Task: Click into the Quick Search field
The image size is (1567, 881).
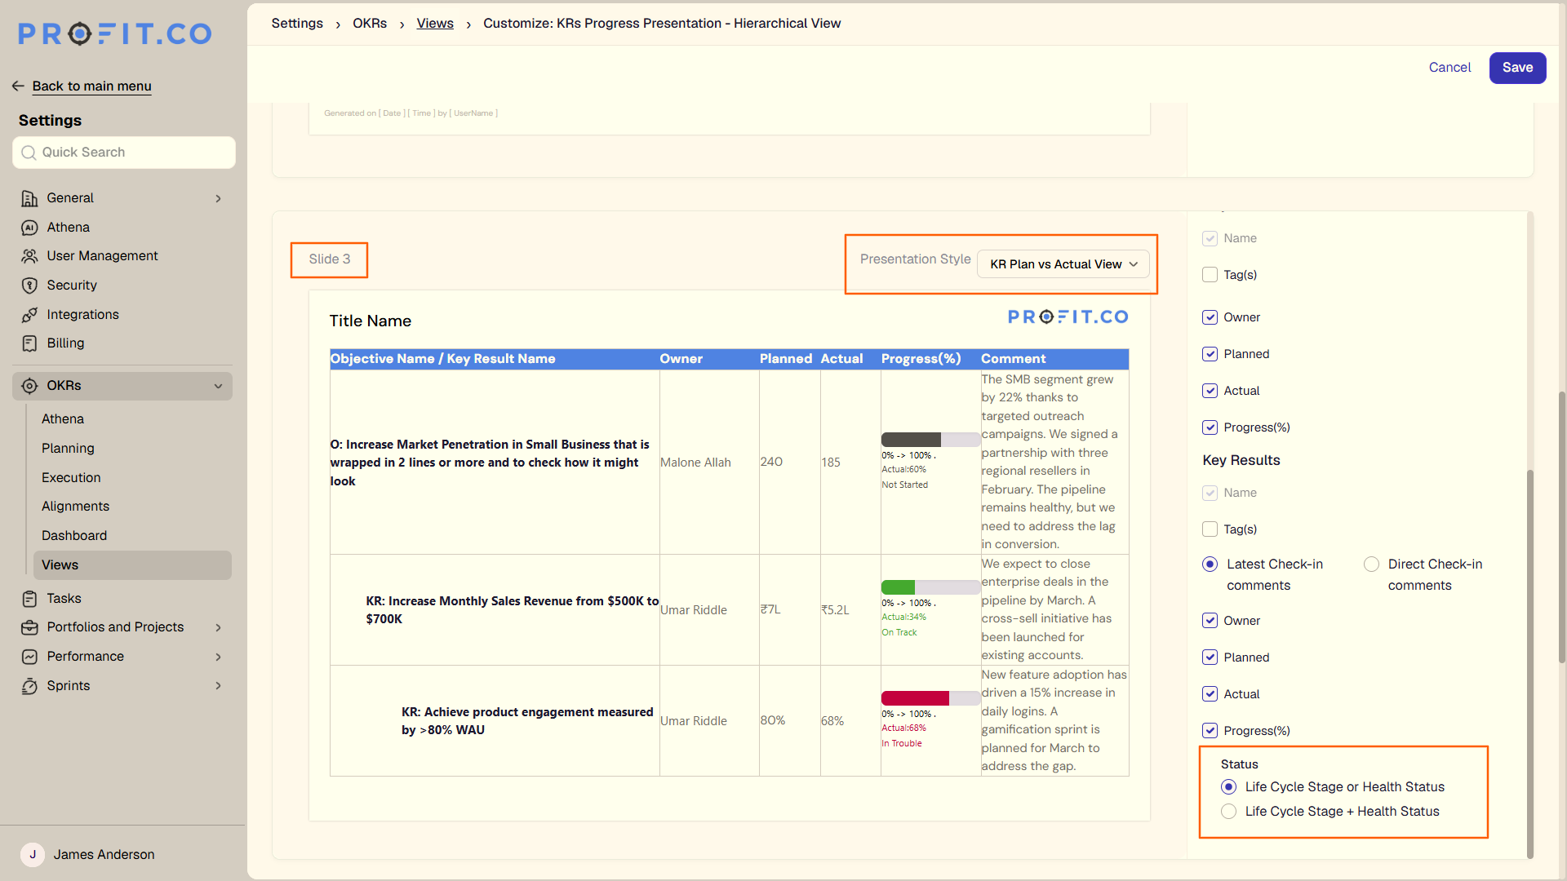Action: (x=124, y=153)
